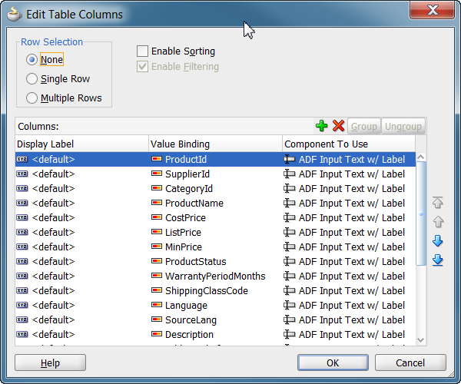Click the Help button

tap(50, 362)
